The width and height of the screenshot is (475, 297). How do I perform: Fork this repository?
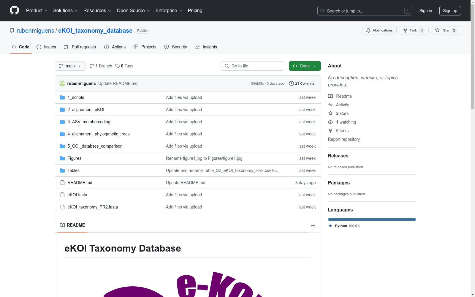pos(414,30)
